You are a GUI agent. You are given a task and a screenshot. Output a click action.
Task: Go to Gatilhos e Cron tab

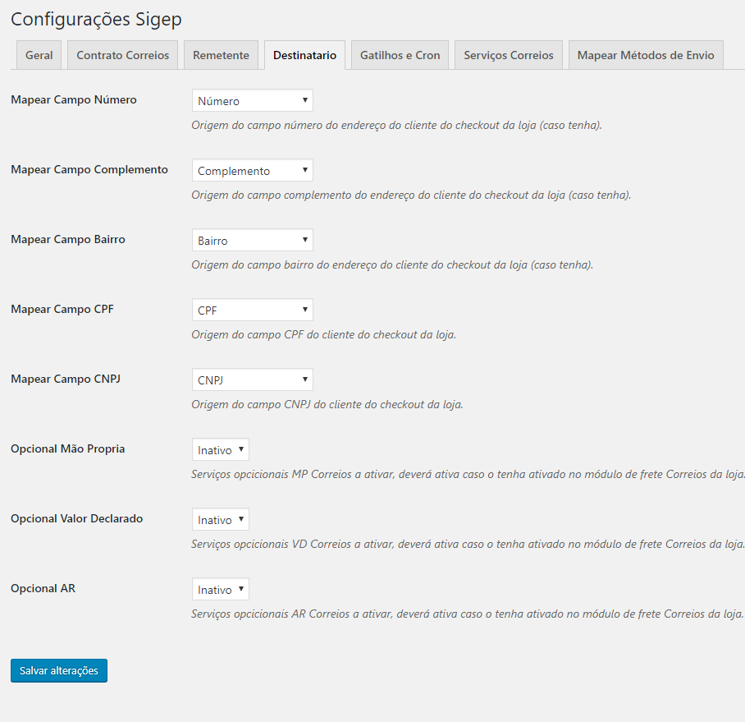point(400,55)
